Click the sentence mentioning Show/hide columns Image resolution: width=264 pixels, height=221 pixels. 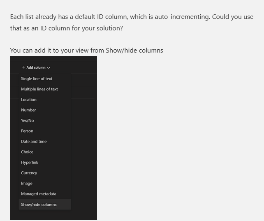click(x=87, y=51)
